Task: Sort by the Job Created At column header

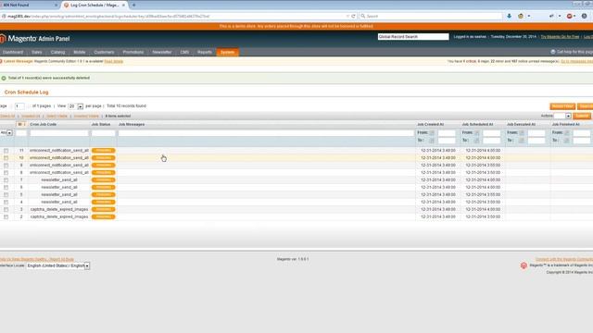Action: tap(430, 124)
